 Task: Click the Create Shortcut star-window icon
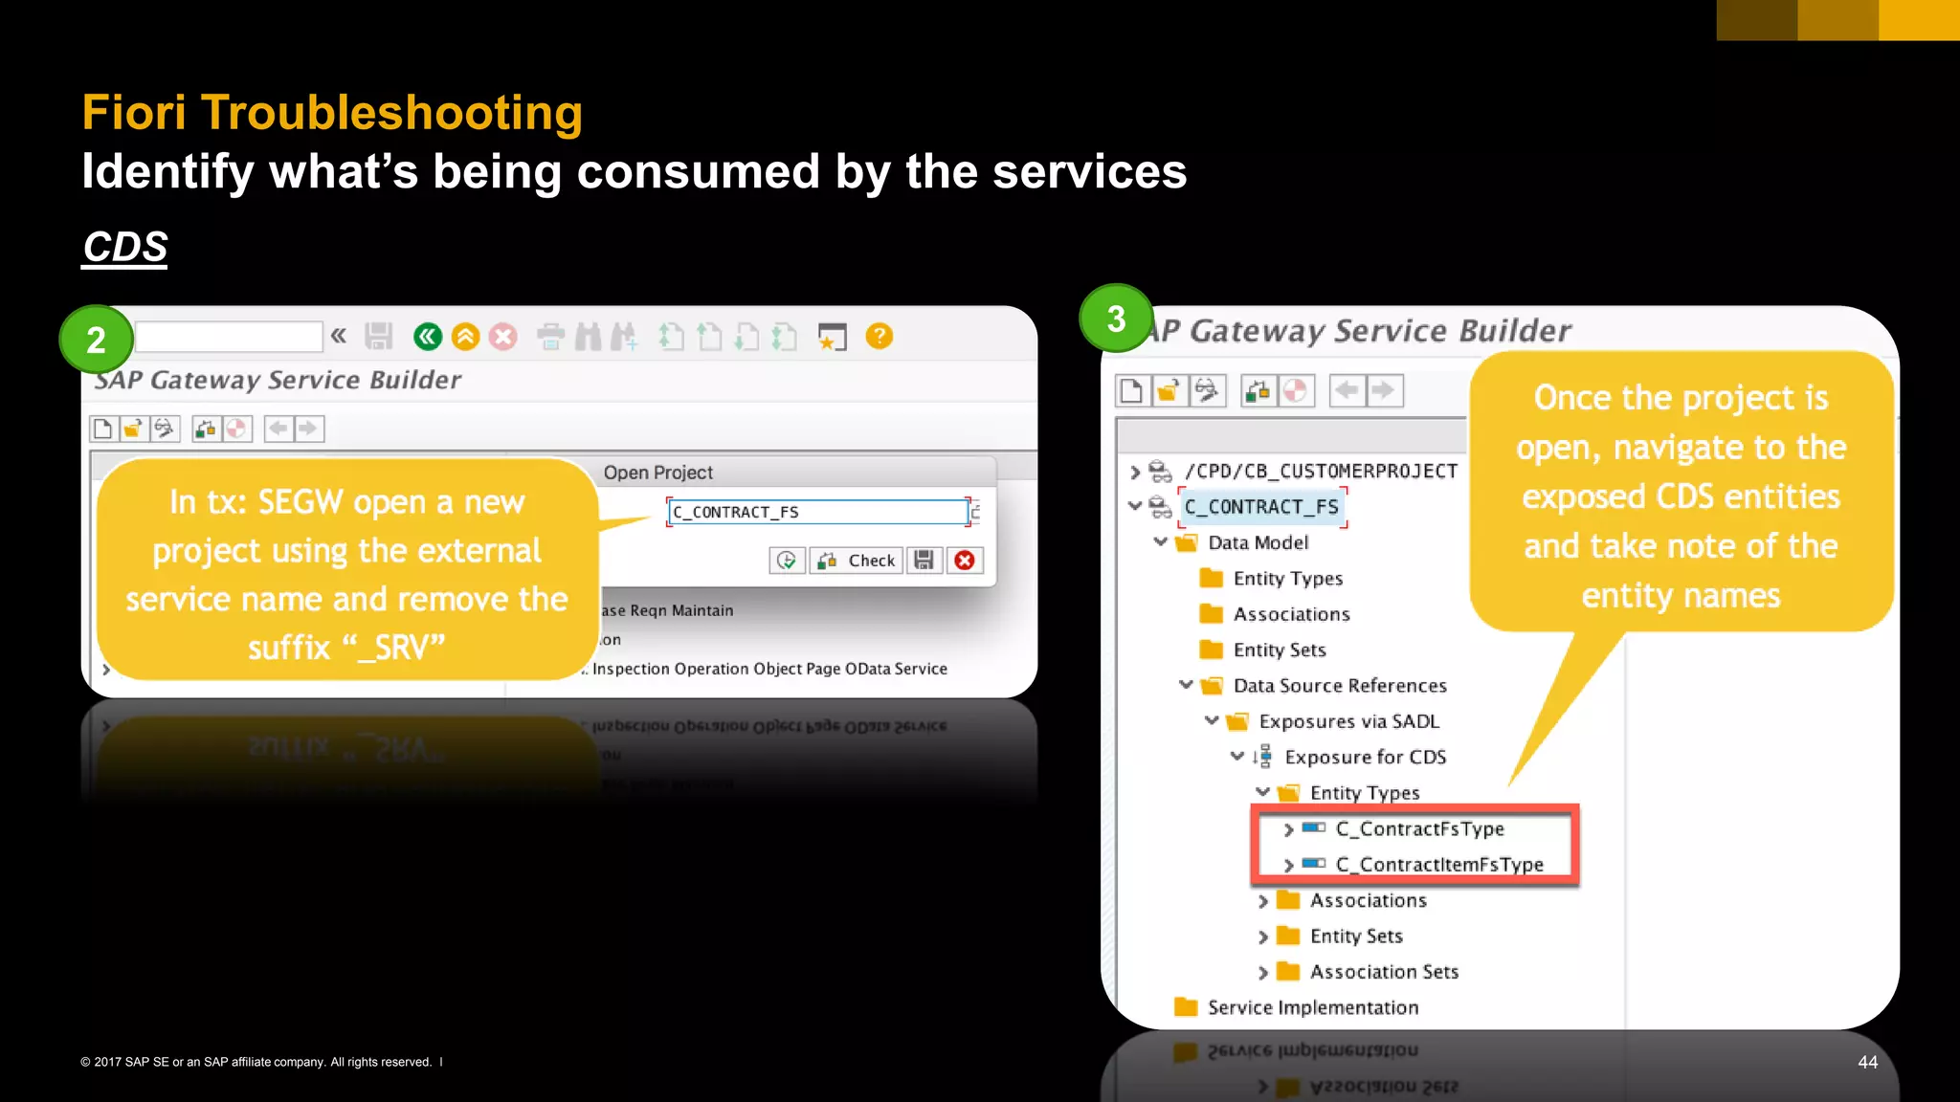click(x=832, y=337)
